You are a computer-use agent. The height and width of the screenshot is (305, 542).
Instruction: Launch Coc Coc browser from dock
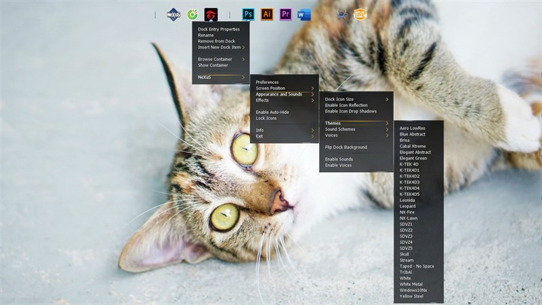[192, 14]
